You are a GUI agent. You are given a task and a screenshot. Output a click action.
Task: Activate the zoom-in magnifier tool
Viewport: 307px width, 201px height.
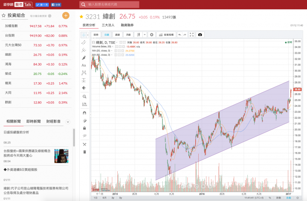coord(84,97)
